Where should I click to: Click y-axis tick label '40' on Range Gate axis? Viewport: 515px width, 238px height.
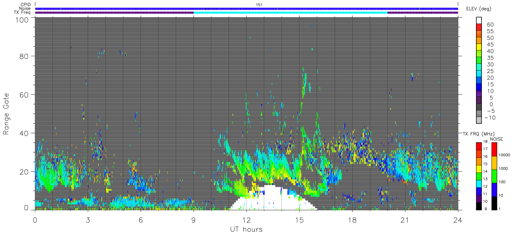(24, 133)
